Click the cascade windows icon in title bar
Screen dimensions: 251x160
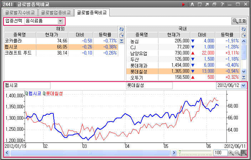(x=214, y=4)
